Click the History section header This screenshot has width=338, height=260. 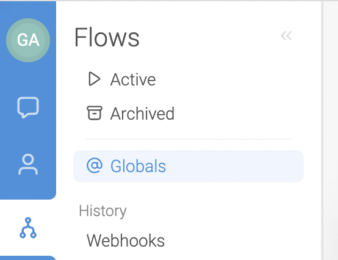tap(103, 211)
